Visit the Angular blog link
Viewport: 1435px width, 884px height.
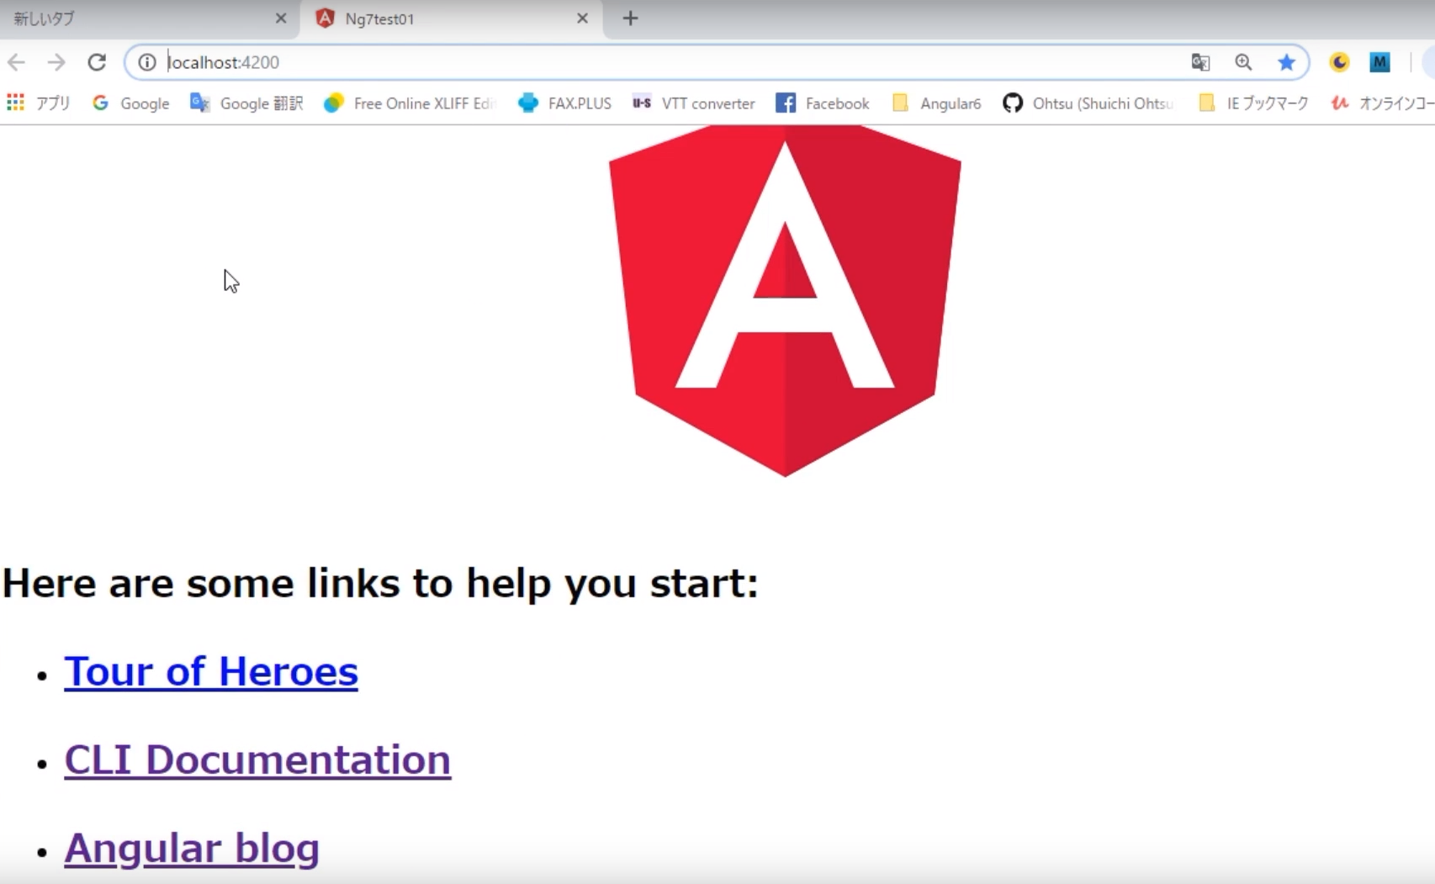192,849
